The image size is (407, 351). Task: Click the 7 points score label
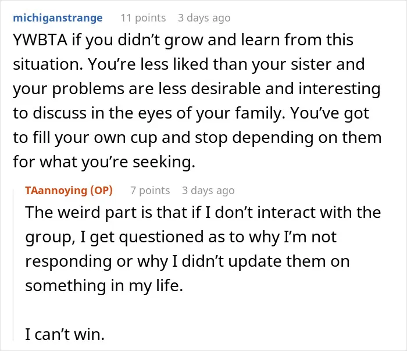[x=150, y=190]
